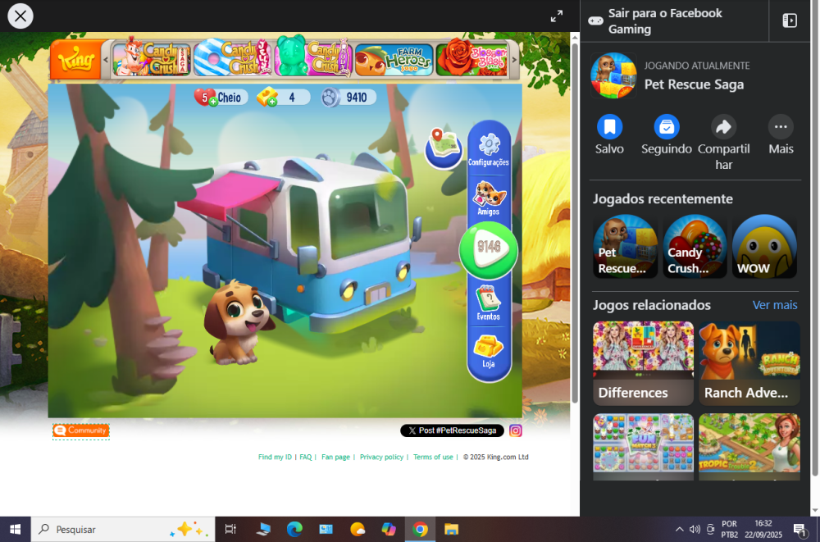This screenshot has height=542, width=820.
Task: Open the Instagram icon
Action: pyautogui.click(x=516, y=430)
